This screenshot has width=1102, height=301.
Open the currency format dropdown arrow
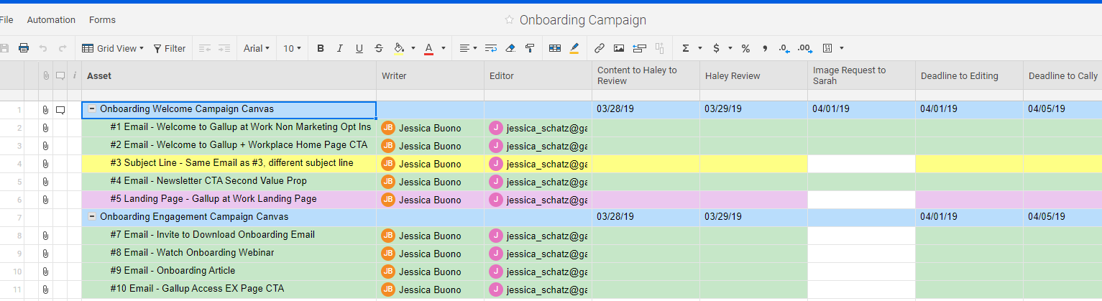(x=730, y=48)
